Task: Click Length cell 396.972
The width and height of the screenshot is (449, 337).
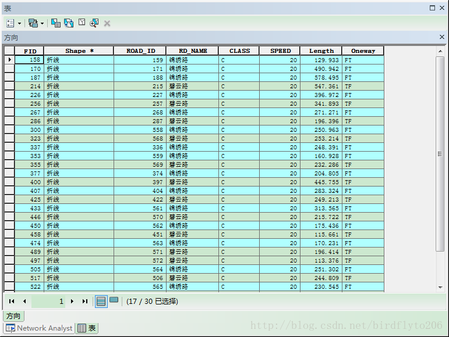Action: click(321, 95)
